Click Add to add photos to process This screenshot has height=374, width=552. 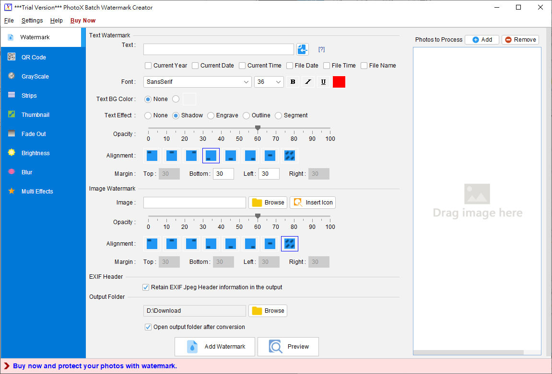[x=482, y=40]
